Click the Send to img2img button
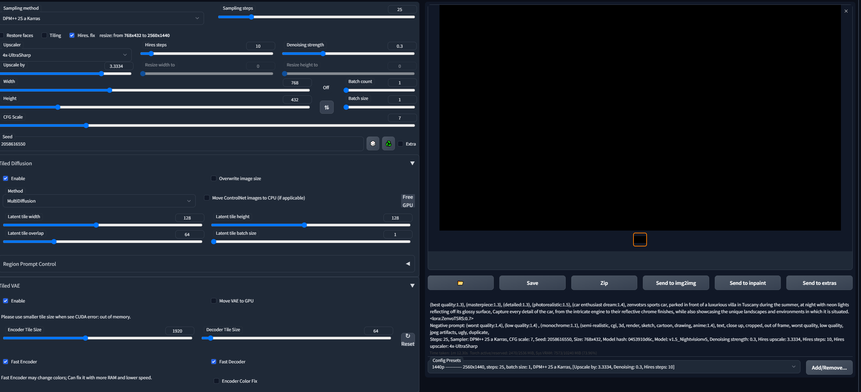The width and height of the screenshot is (861, 392). [x=676, y=283]
